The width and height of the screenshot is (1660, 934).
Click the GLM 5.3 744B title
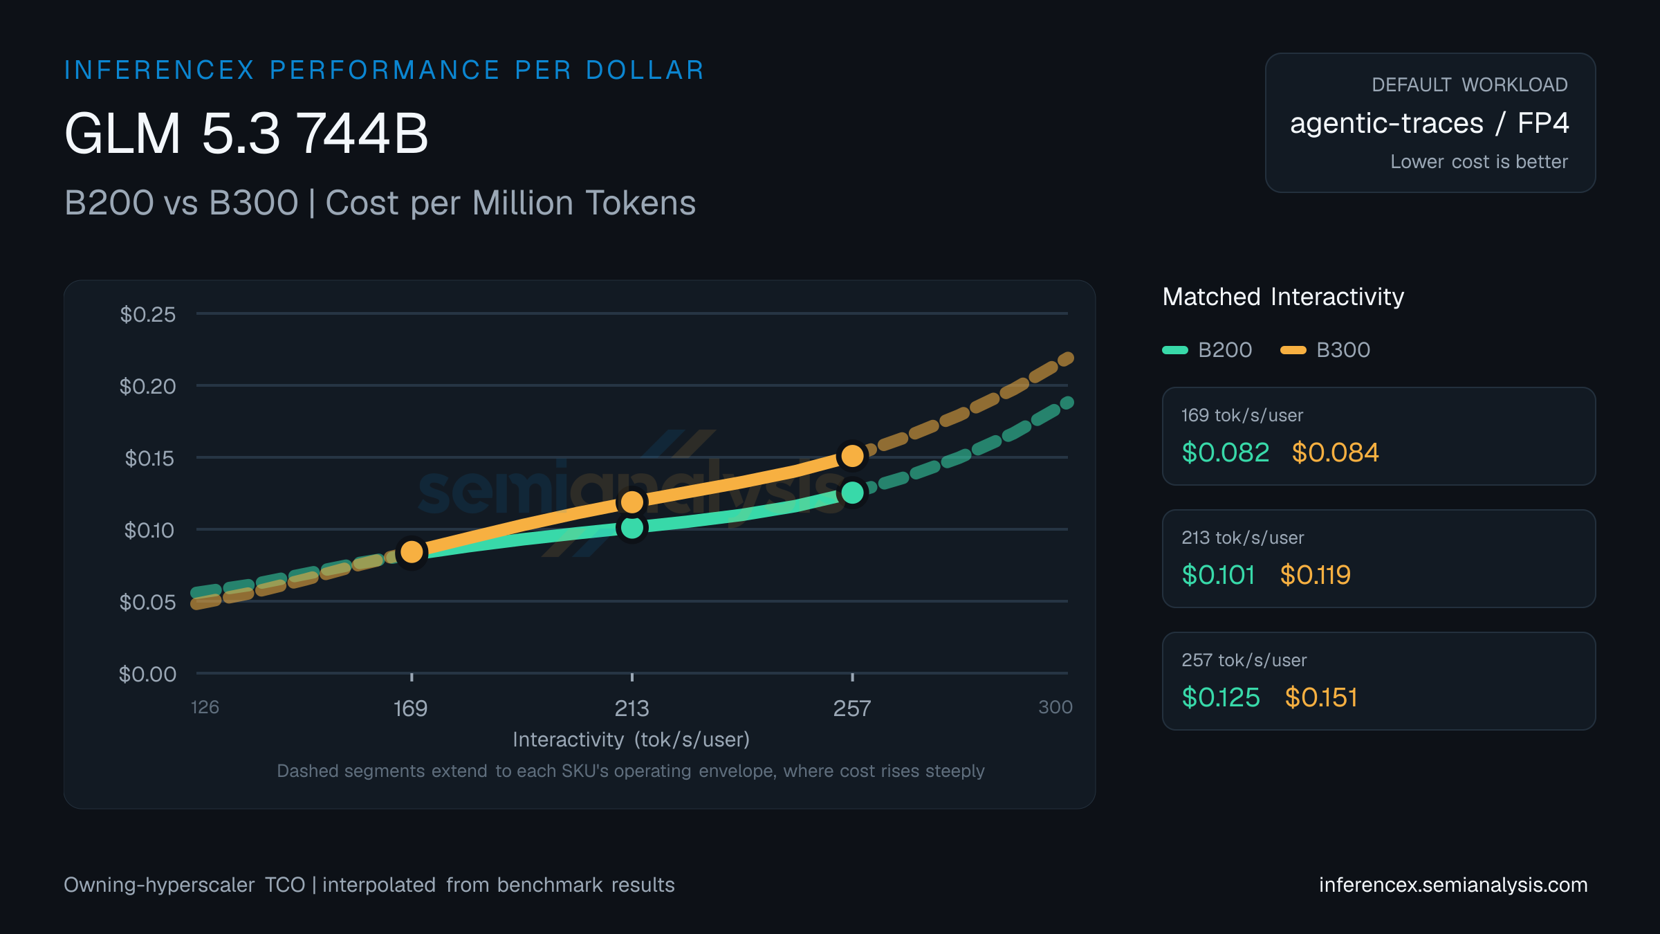(246, 133)
